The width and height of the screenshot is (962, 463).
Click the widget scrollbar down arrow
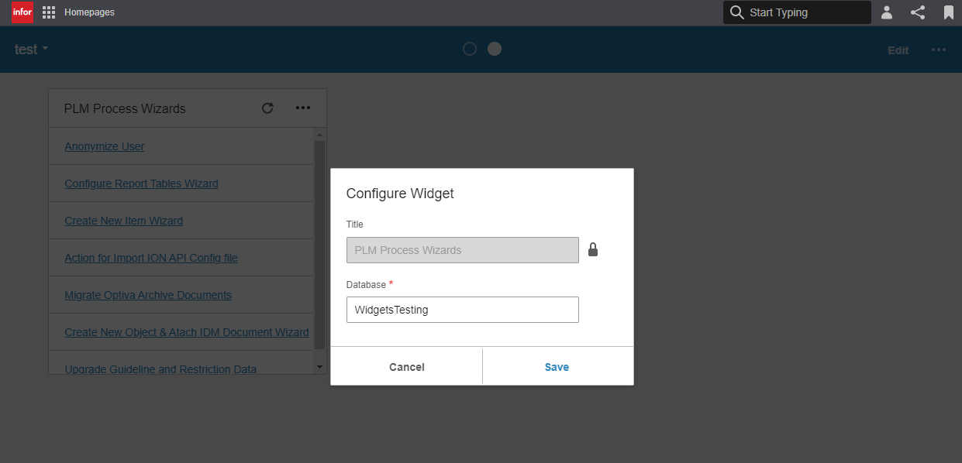tap(319, 365)
